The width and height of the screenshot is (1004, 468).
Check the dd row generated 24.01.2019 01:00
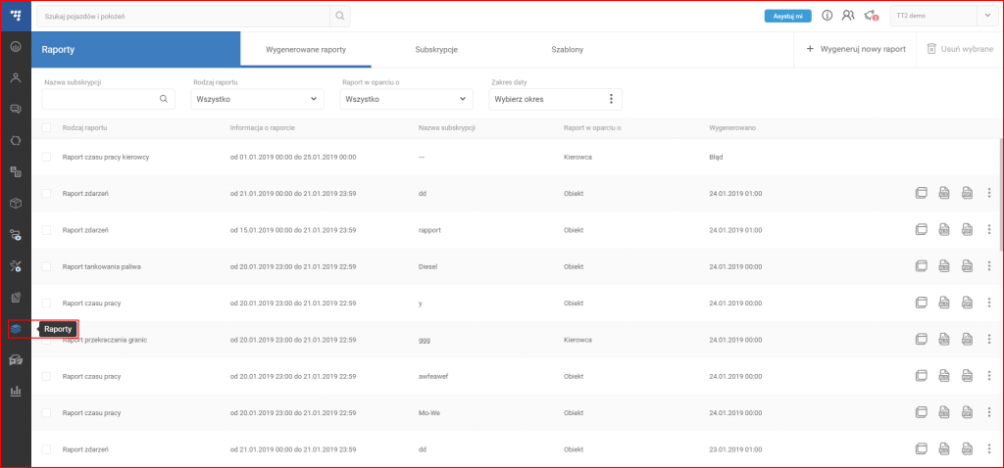(x=46, y=193)
